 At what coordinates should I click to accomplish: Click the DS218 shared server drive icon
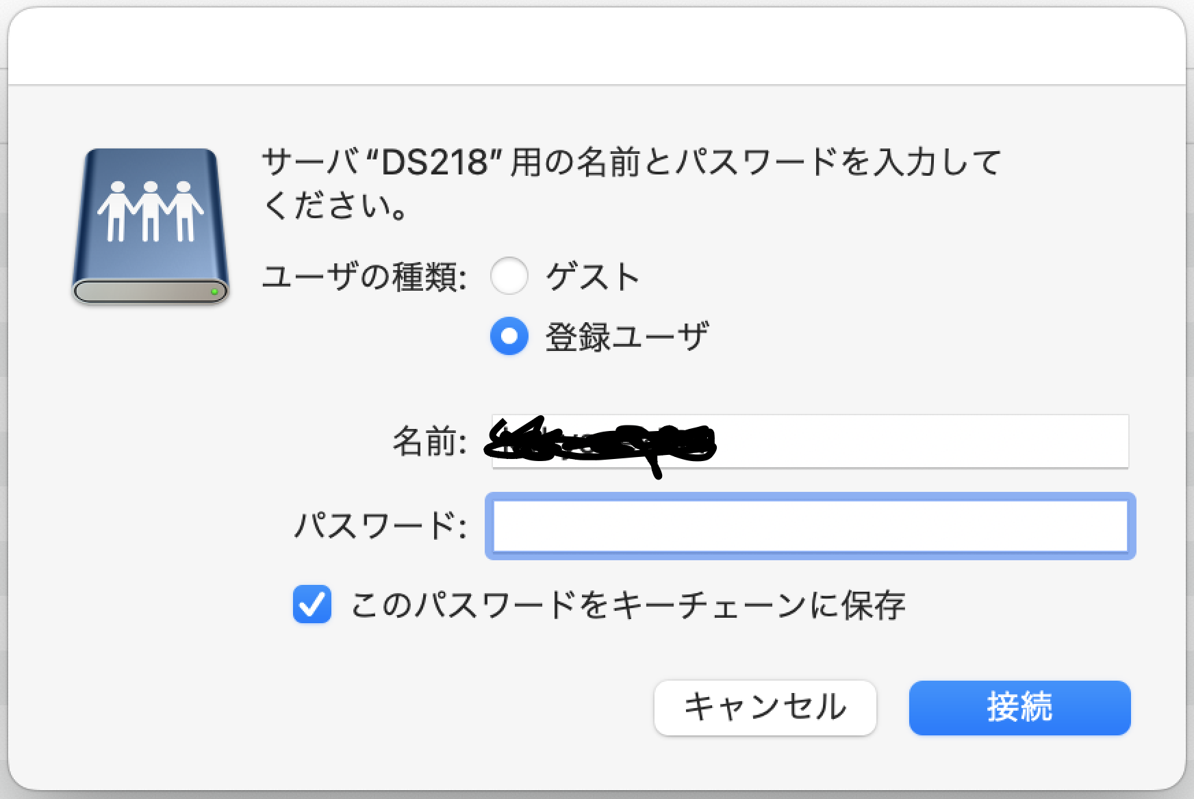(151, 226)
